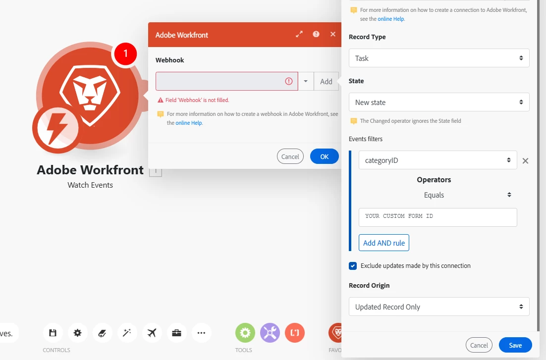
Task: Click the red badge showing number 1
Action: pyautogui.click(x=125, y=53)
